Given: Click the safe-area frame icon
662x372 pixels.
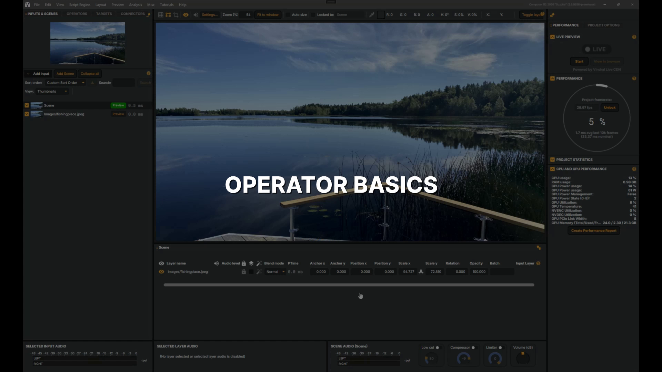Looking at the screenshot, I should coord(168,15).
